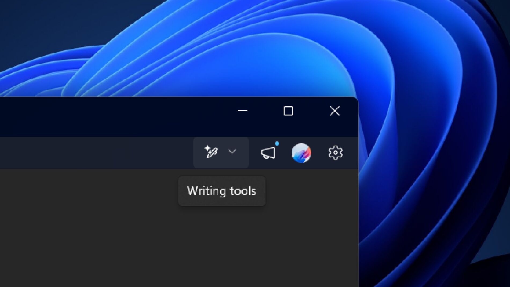Click the window's right edge border
Screen dimensions: 510x287
pos(358,215)
